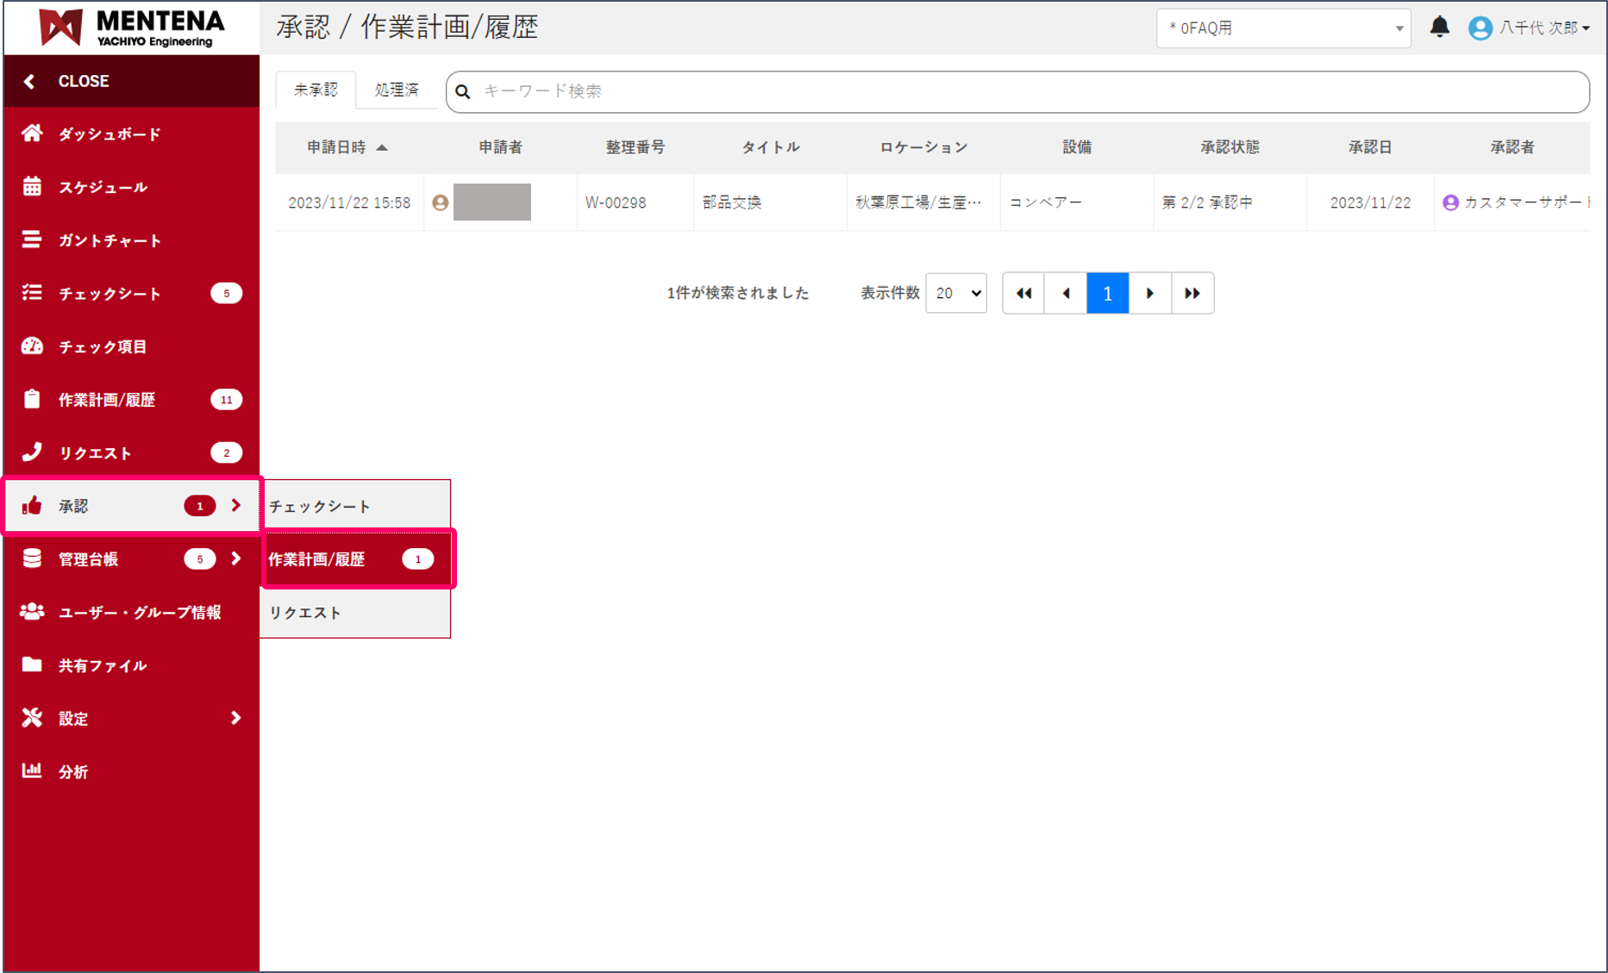Open the Analysis chart icon
The height and width of the screenshot is (973, 1608).
(32, 771)
